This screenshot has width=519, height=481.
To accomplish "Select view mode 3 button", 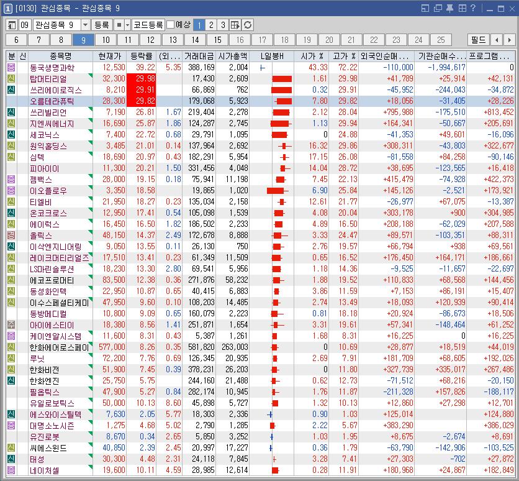I will click(x=223, y=25).
